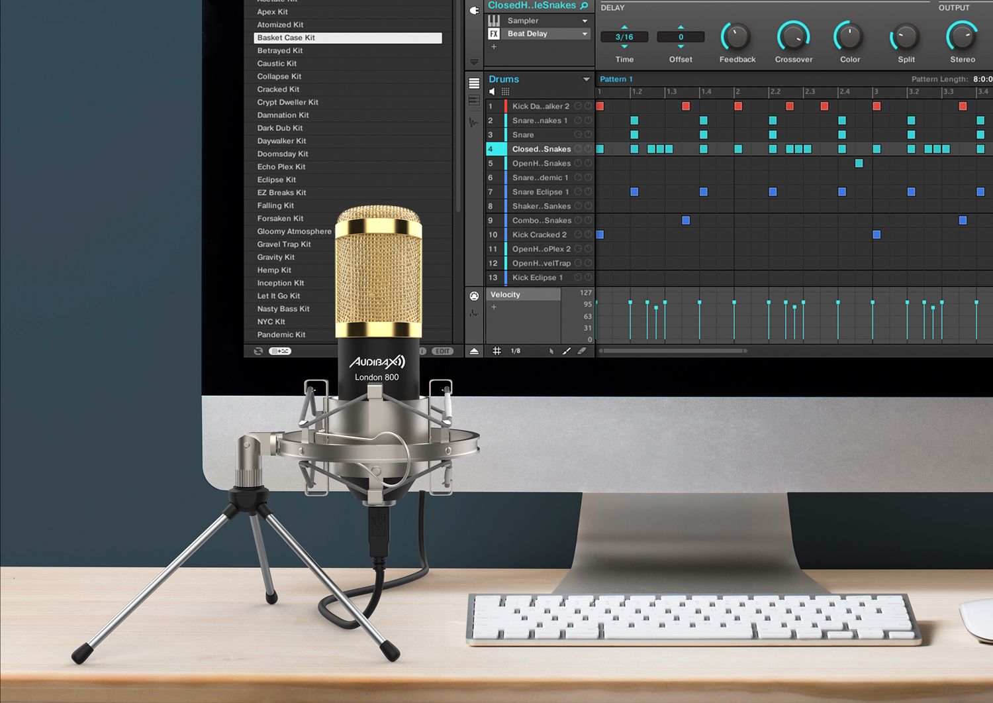Expand the Drums group dropdown menu
This screenshot has width=993, height=703.
586,79
